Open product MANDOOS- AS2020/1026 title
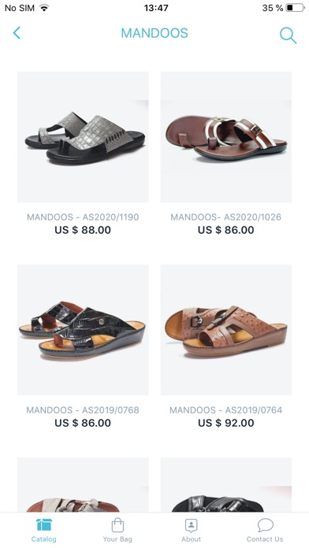This screenshot has height=548, width=309. (x=225, y=217)
